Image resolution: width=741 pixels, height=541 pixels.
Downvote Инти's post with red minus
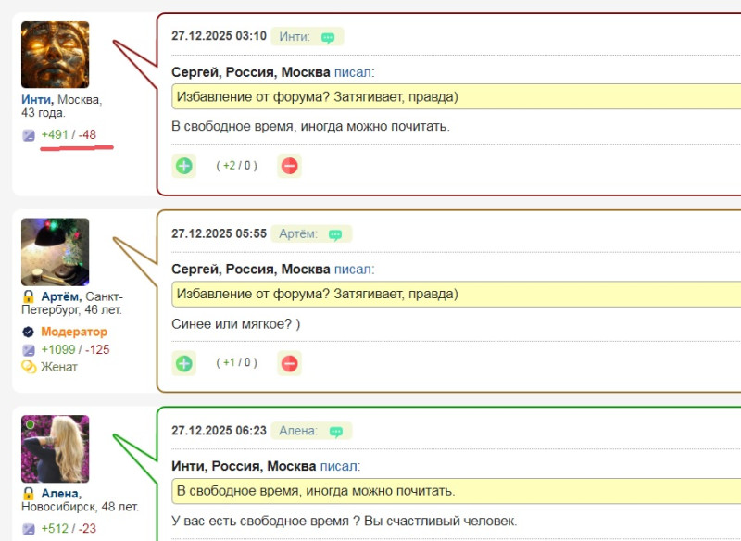[x=289, y=166]
